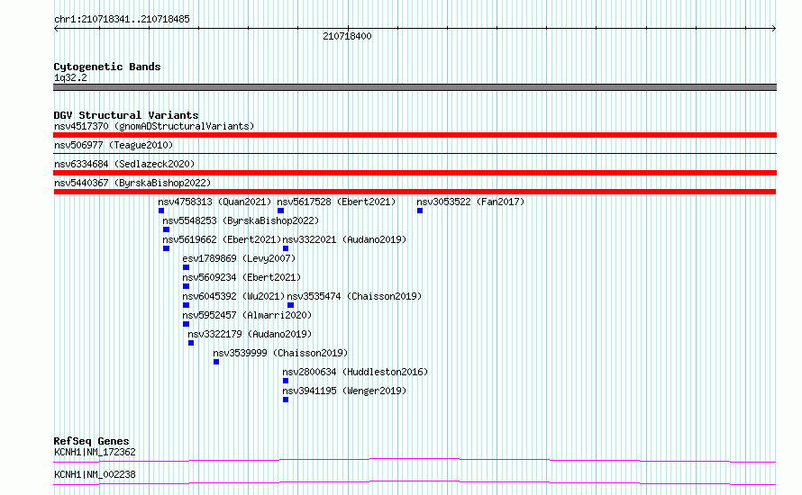Click the thin black line of nsv506977 (Teague2010)
The image size is (802, 495).
coord(415,153)
